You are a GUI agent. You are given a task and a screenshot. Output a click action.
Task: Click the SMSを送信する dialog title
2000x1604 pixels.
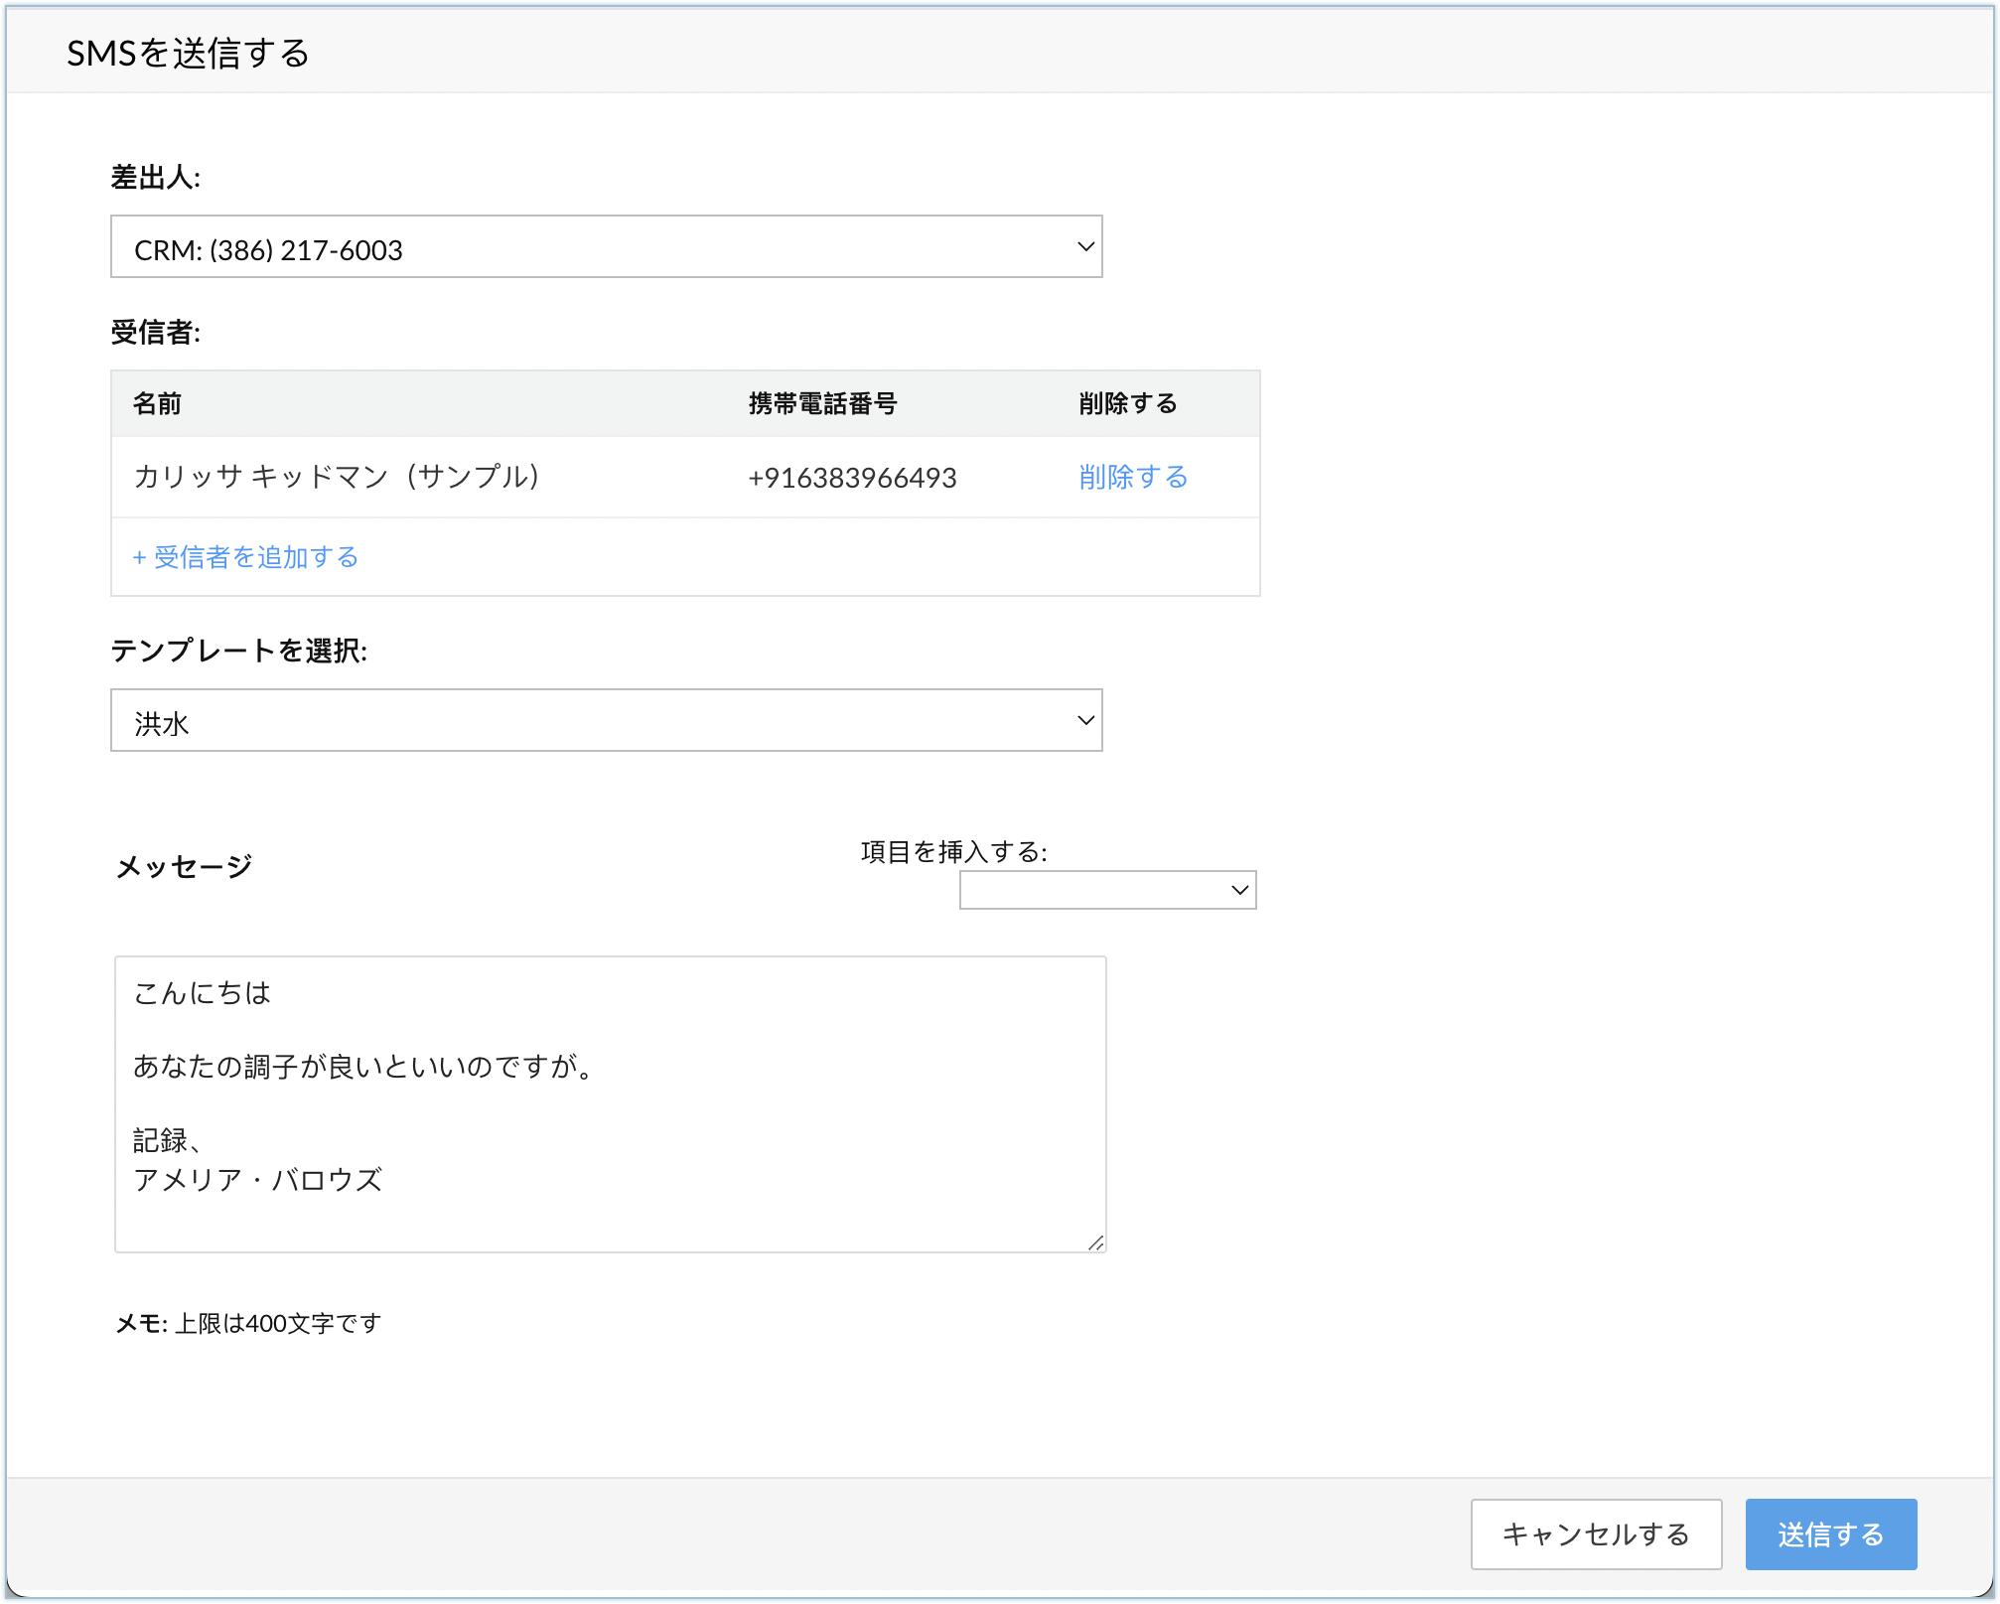(x=189, y=54)
